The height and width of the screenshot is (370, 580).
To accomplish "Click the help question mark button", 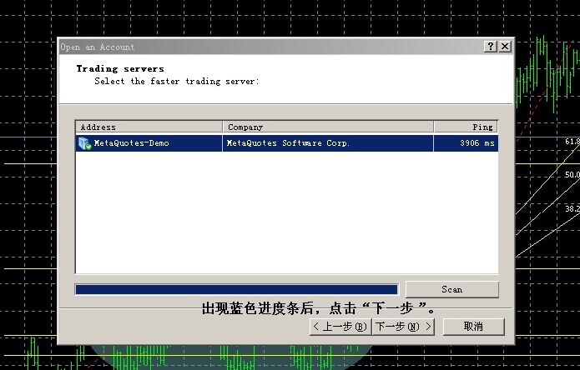I will click(491, 47).
